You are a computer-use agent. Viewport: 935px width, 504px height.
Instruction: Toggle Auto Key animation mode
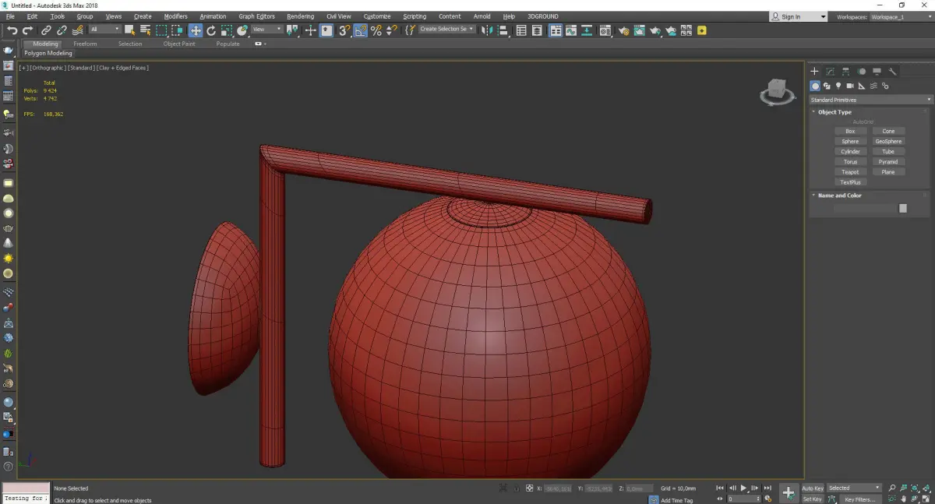pyautogui.click(x=812, y=488)
